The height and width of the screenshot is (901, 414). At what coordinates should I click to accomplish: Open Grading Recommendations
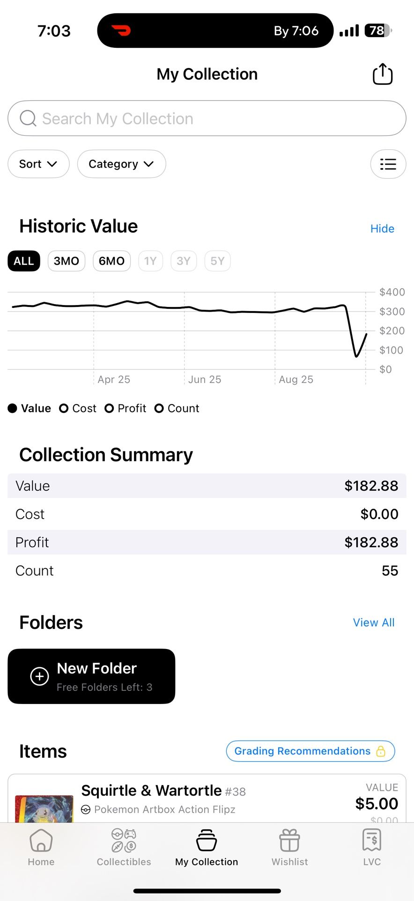coord(310,751)
